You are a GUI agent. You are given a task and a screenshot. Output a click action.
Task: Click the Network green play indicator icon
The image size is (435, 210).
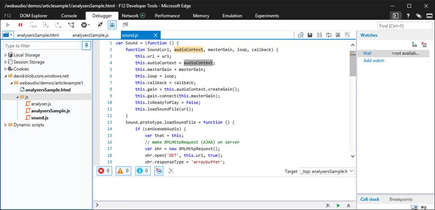143,16
